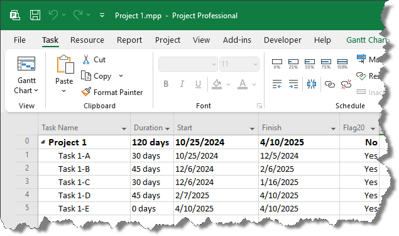399x236 pixels.
Task: Open Finish column filter dropdown
Action: (x=333, y=129)
